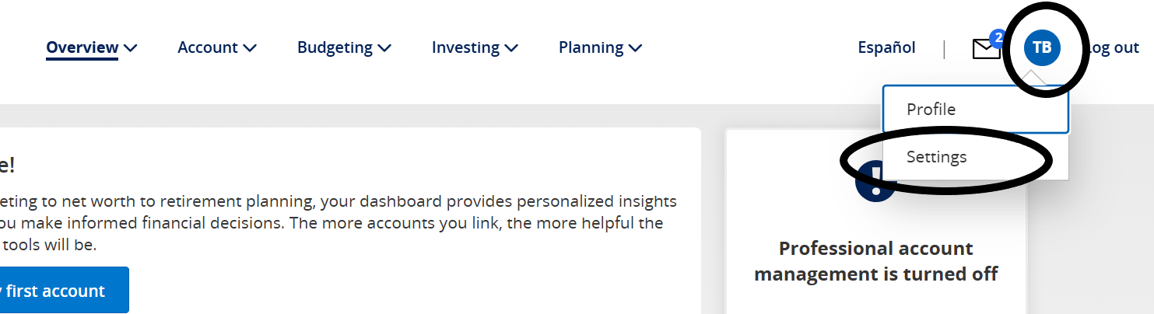Click the unread messages badge showing 2

[998, 37]
